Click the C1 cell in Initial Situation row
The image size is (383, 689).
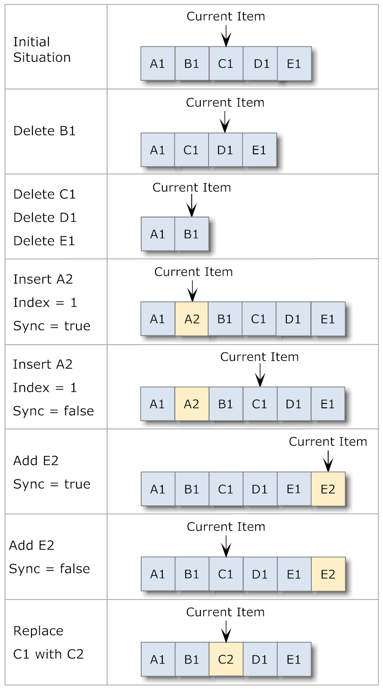pos(226,64)
